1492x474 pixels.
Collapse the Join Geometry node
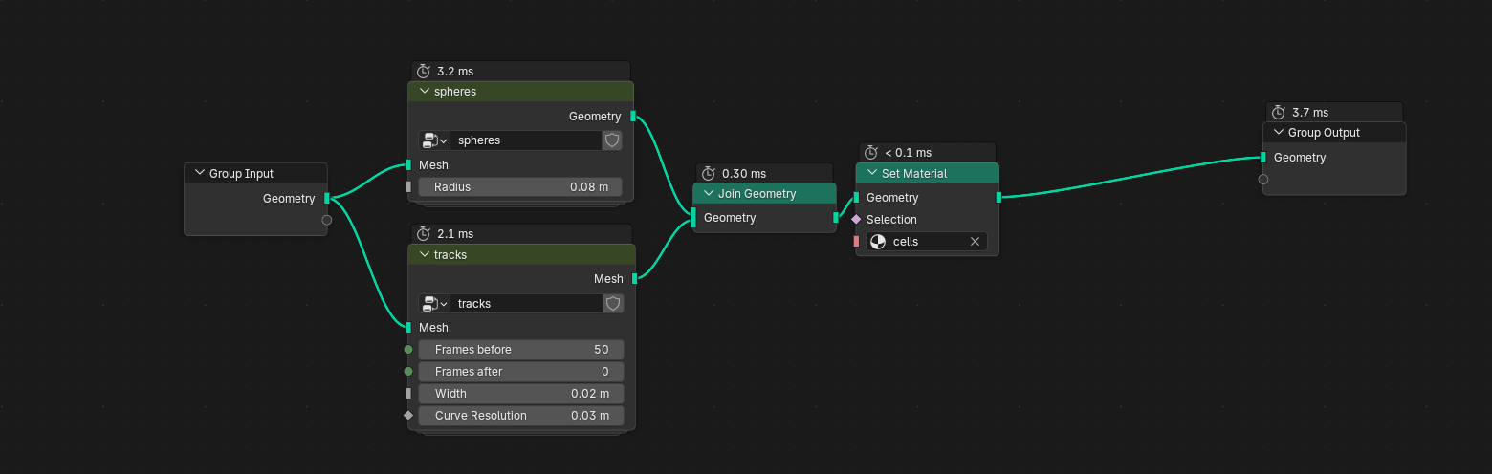coord(709,194)
